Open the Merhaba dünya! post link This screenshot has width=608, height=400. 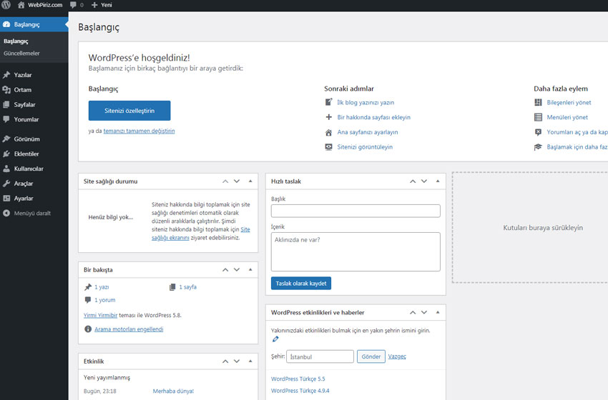tap(173, 391)
